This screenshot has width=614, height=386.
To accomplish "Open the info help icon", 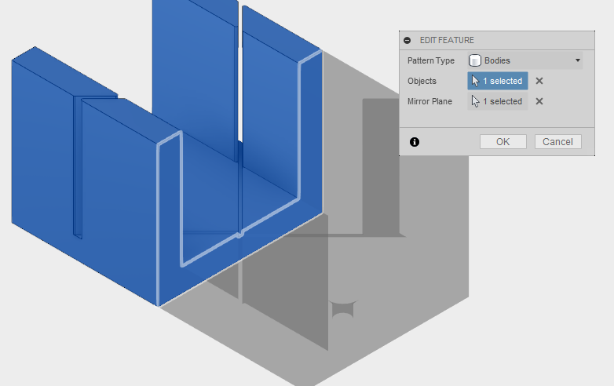I will coord(415,142).
